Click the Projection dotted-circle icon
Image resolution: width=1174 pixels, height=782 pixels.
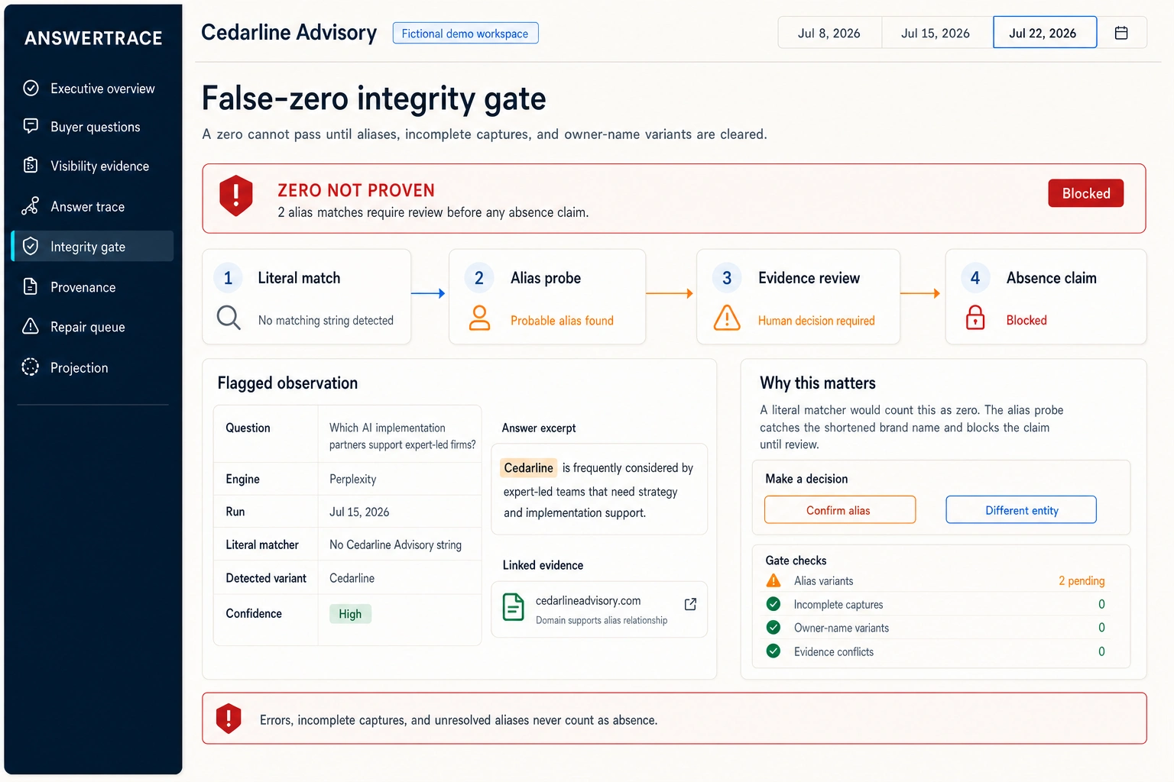pos(30,367)
